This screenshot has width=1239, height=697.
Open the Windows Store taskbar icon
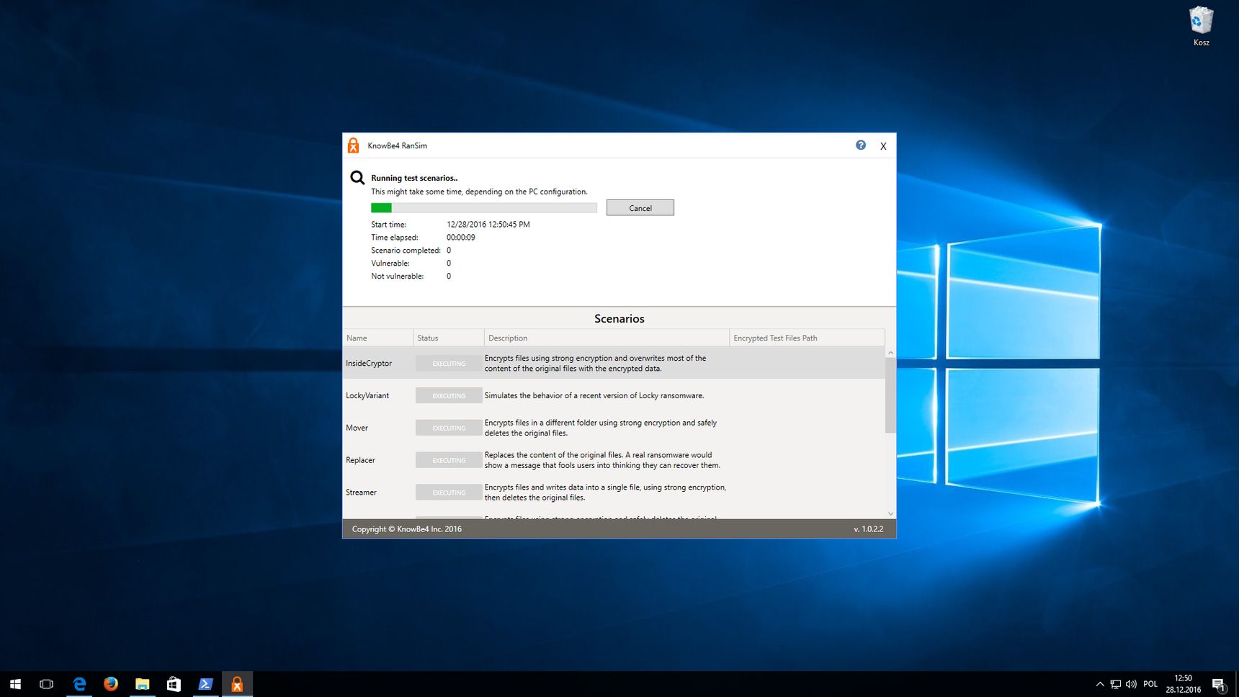[174, 684]
